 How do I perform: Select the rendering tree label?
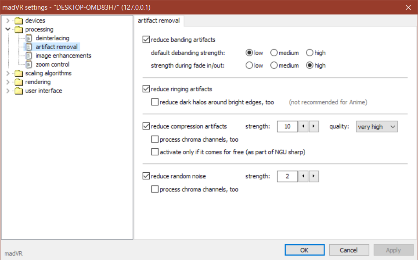click(38, 82)
